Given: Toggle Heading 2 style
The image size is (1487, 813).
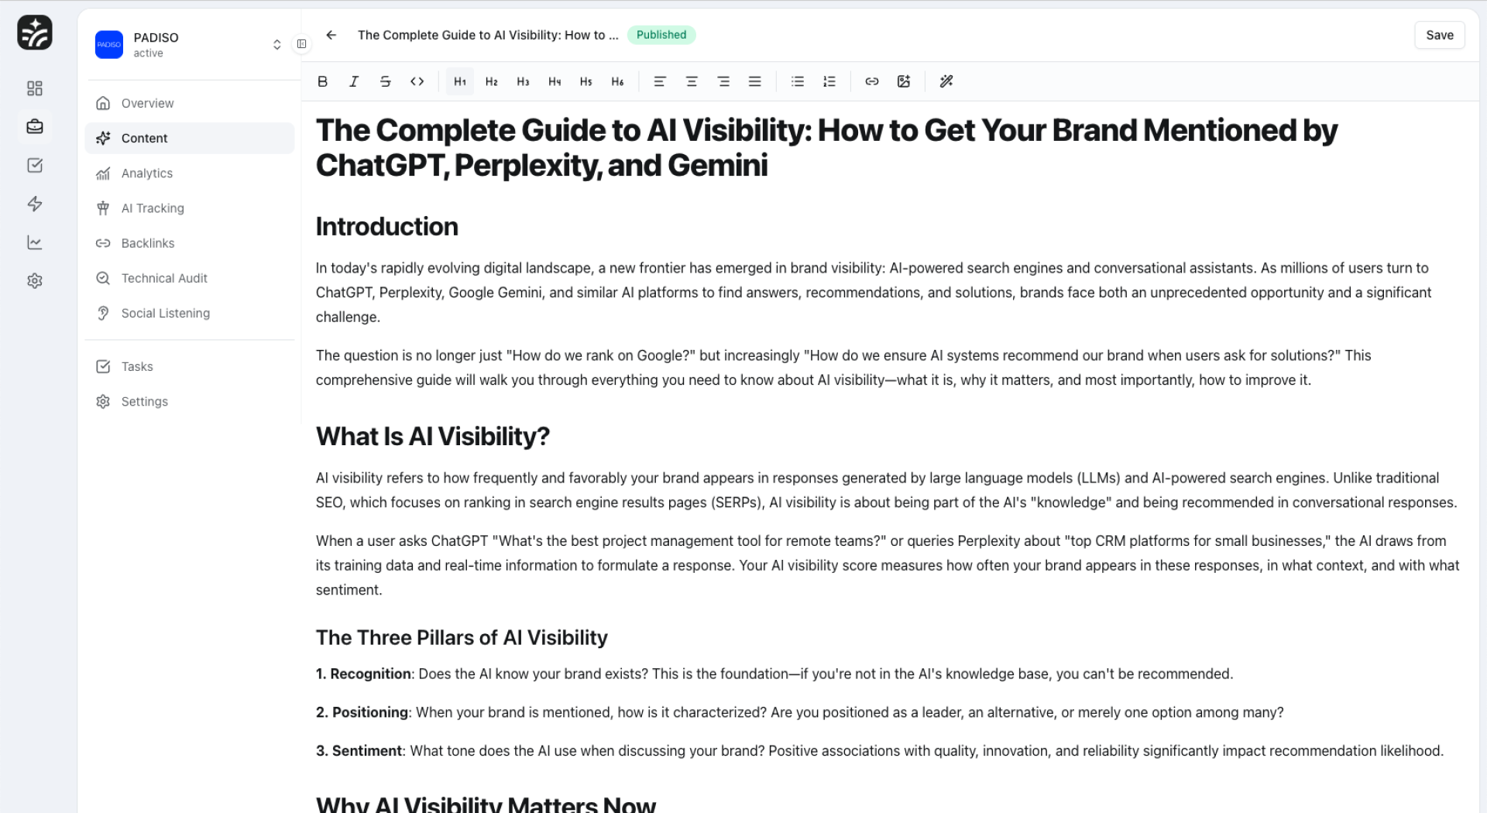Looking at the screenshot, I should (491, 81).
